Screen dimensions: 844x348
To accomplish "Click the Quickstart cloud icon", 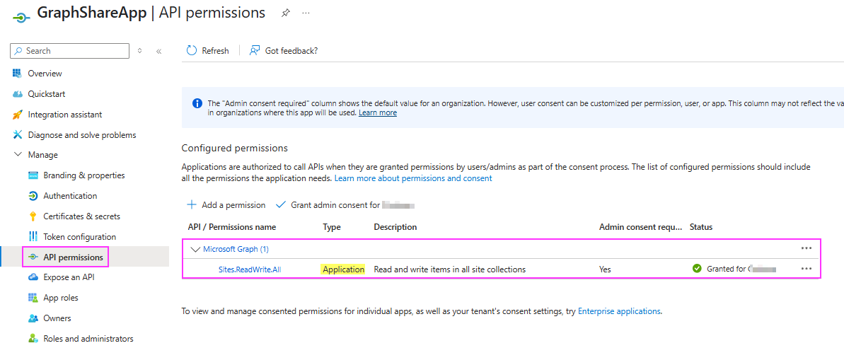I will click(x=17, y=94).
